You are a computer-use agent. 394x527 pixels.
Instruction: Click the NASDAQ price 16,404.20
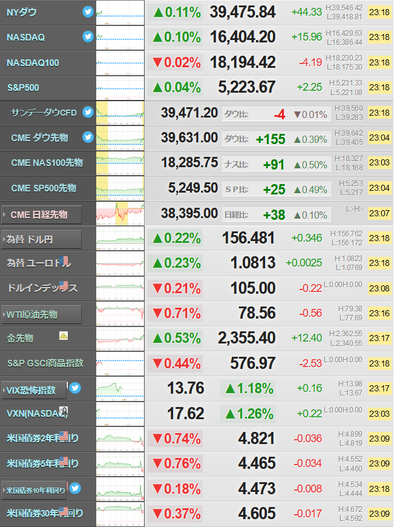tap(243, 38)
